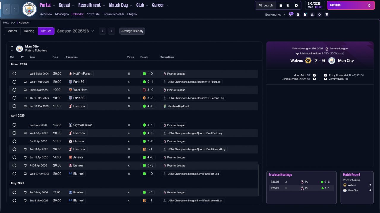Go back using the left navigation arrow
This screenshot has width=380, height=213.
point(7,9)
